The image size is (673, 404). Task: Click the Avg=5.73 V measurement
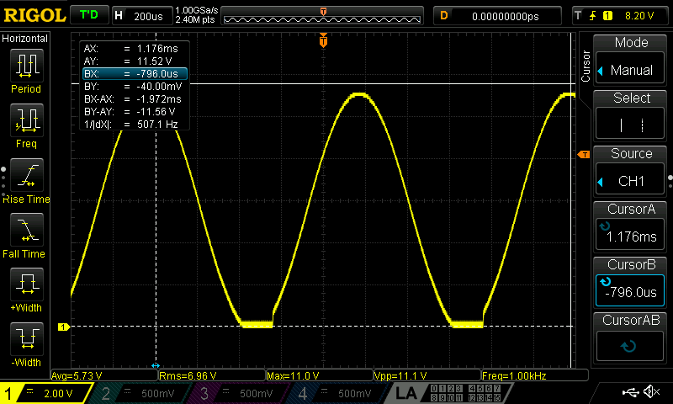tap(104, 375)
